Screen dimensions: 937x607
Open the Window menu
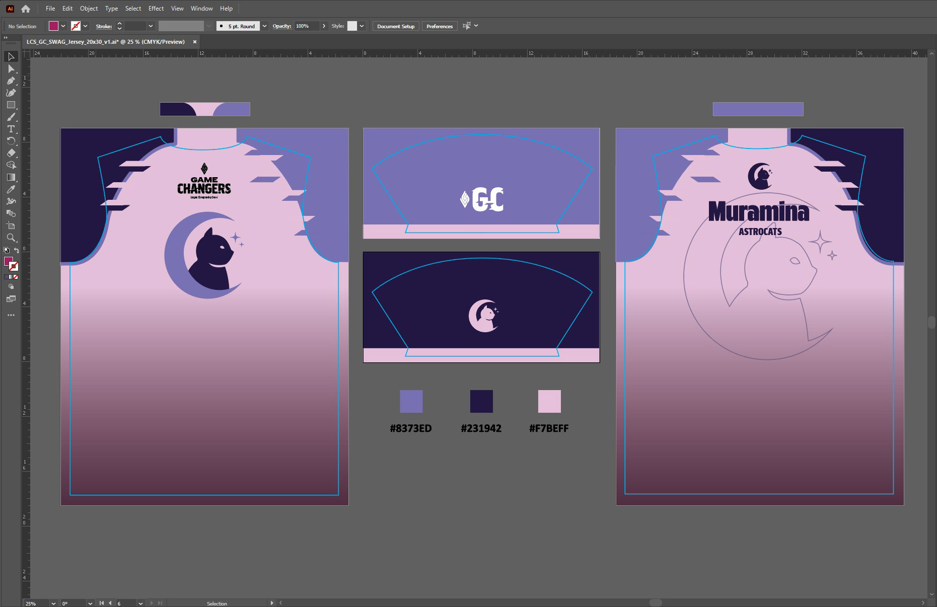[x=201, y=9]
